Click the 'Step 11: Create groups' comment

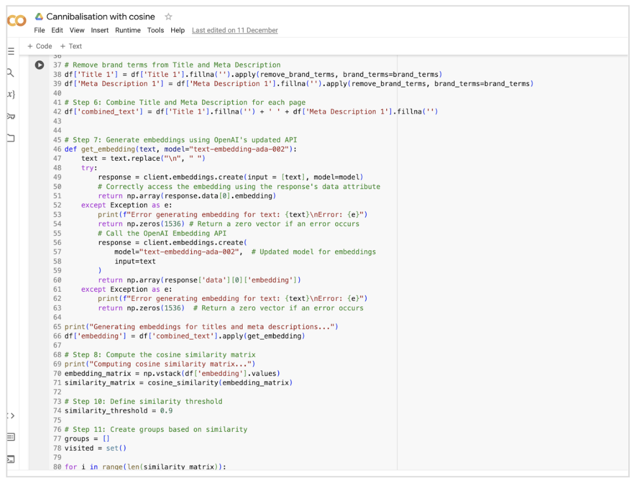point(156,429)
